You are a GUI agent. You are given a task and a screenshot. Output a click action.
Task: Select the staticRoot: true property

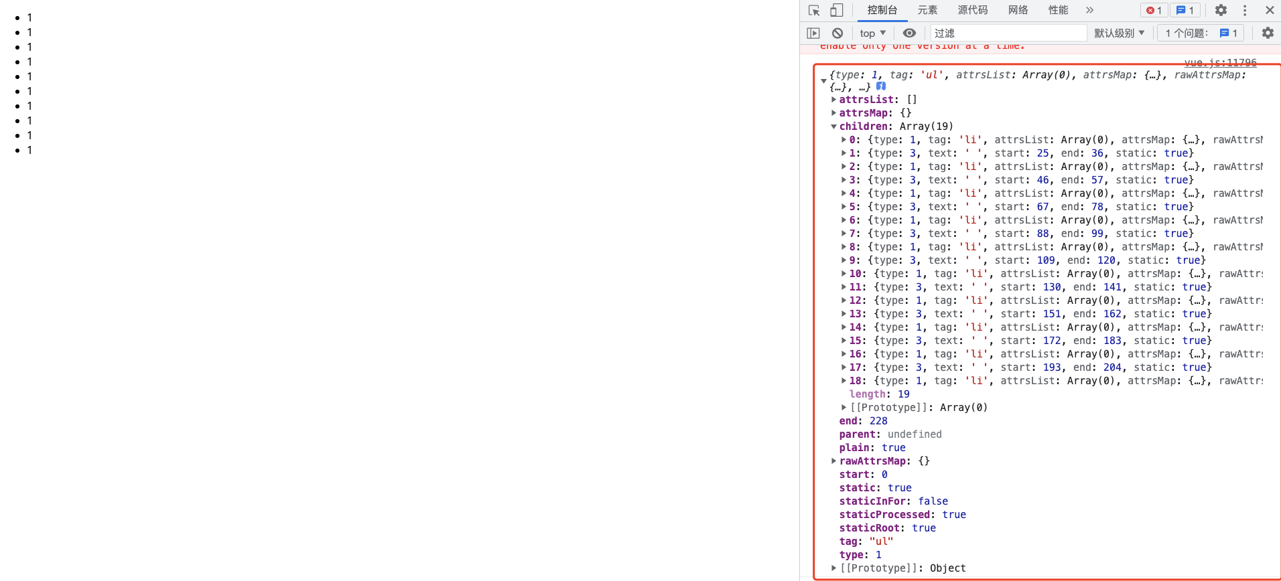click(x=888, y=528)
